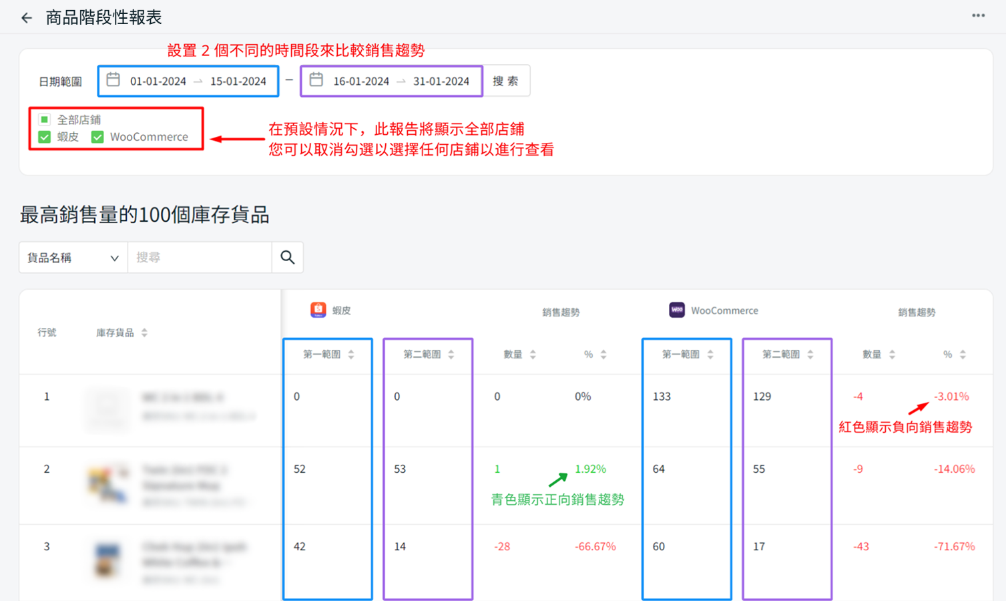Click the calendar icon of first date range

tap(113, 80)
